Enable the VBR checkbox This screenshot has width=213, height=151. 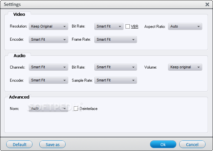pos(127,26)
